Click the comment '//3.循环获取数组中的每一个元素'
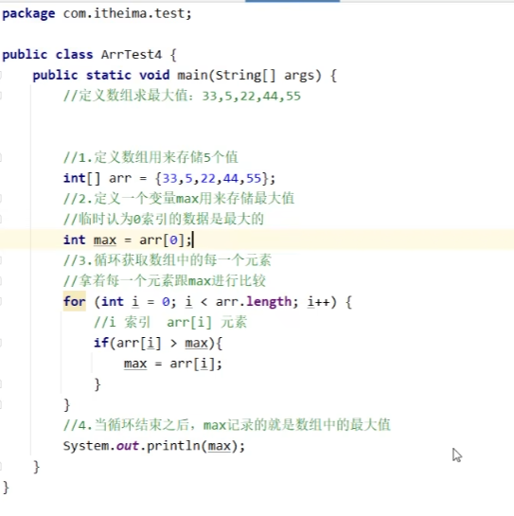This screenshot has width=514, height=516. tap(168, 260)
